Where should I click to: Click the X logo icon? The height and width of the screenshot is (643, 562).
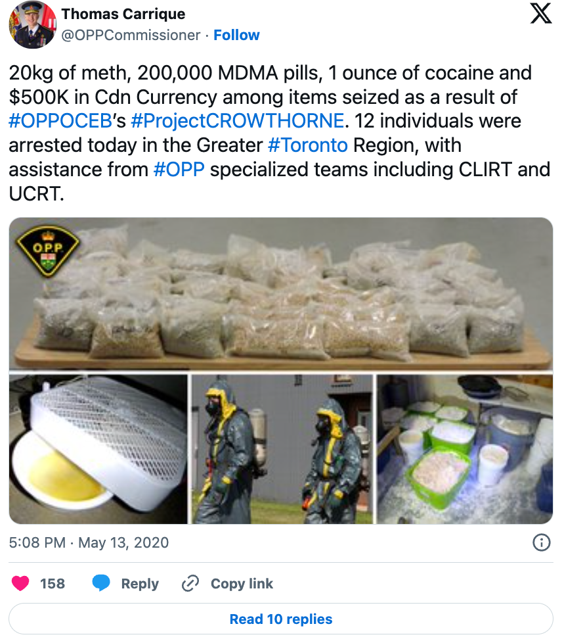tap(541, 14)
